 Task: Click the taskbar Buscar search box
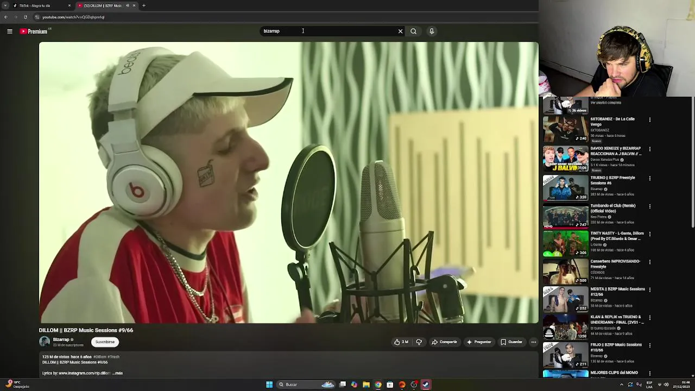click(307, 384)
